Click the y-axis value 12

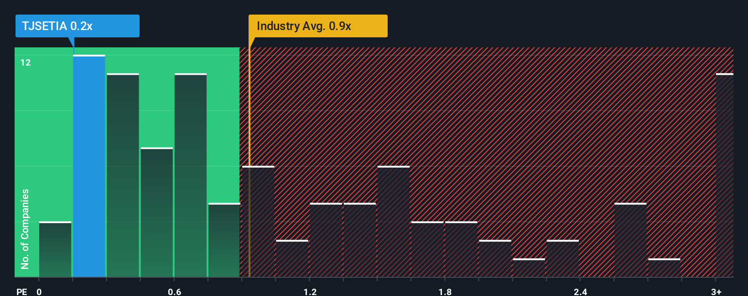26,62
